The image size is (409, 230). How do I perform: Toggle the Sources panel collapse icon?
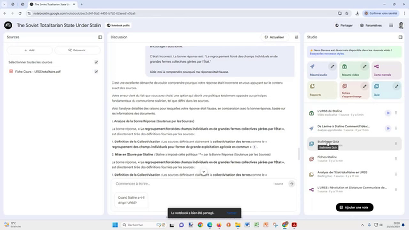click(100, 37)
